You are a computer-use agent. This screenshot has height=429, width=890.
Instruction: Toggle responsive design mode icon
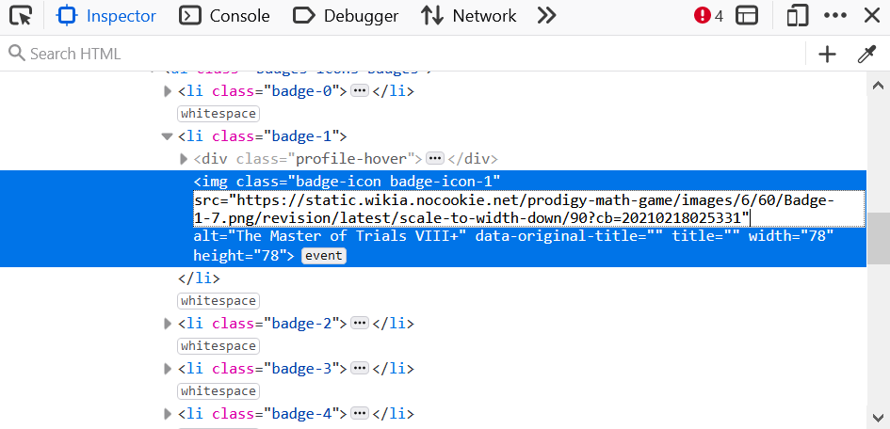point(798,16)
